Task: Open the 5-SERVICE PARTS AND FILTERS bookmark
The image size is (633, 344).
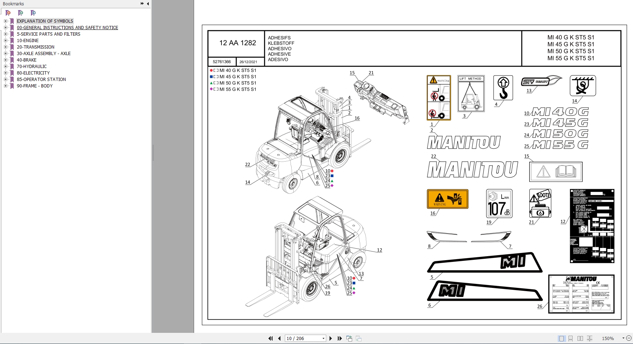Action: click(49, 34)
